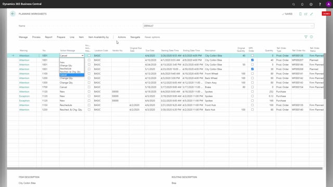
Task: Expand the Action Message dropdown arrow
Action: point(82,56)
